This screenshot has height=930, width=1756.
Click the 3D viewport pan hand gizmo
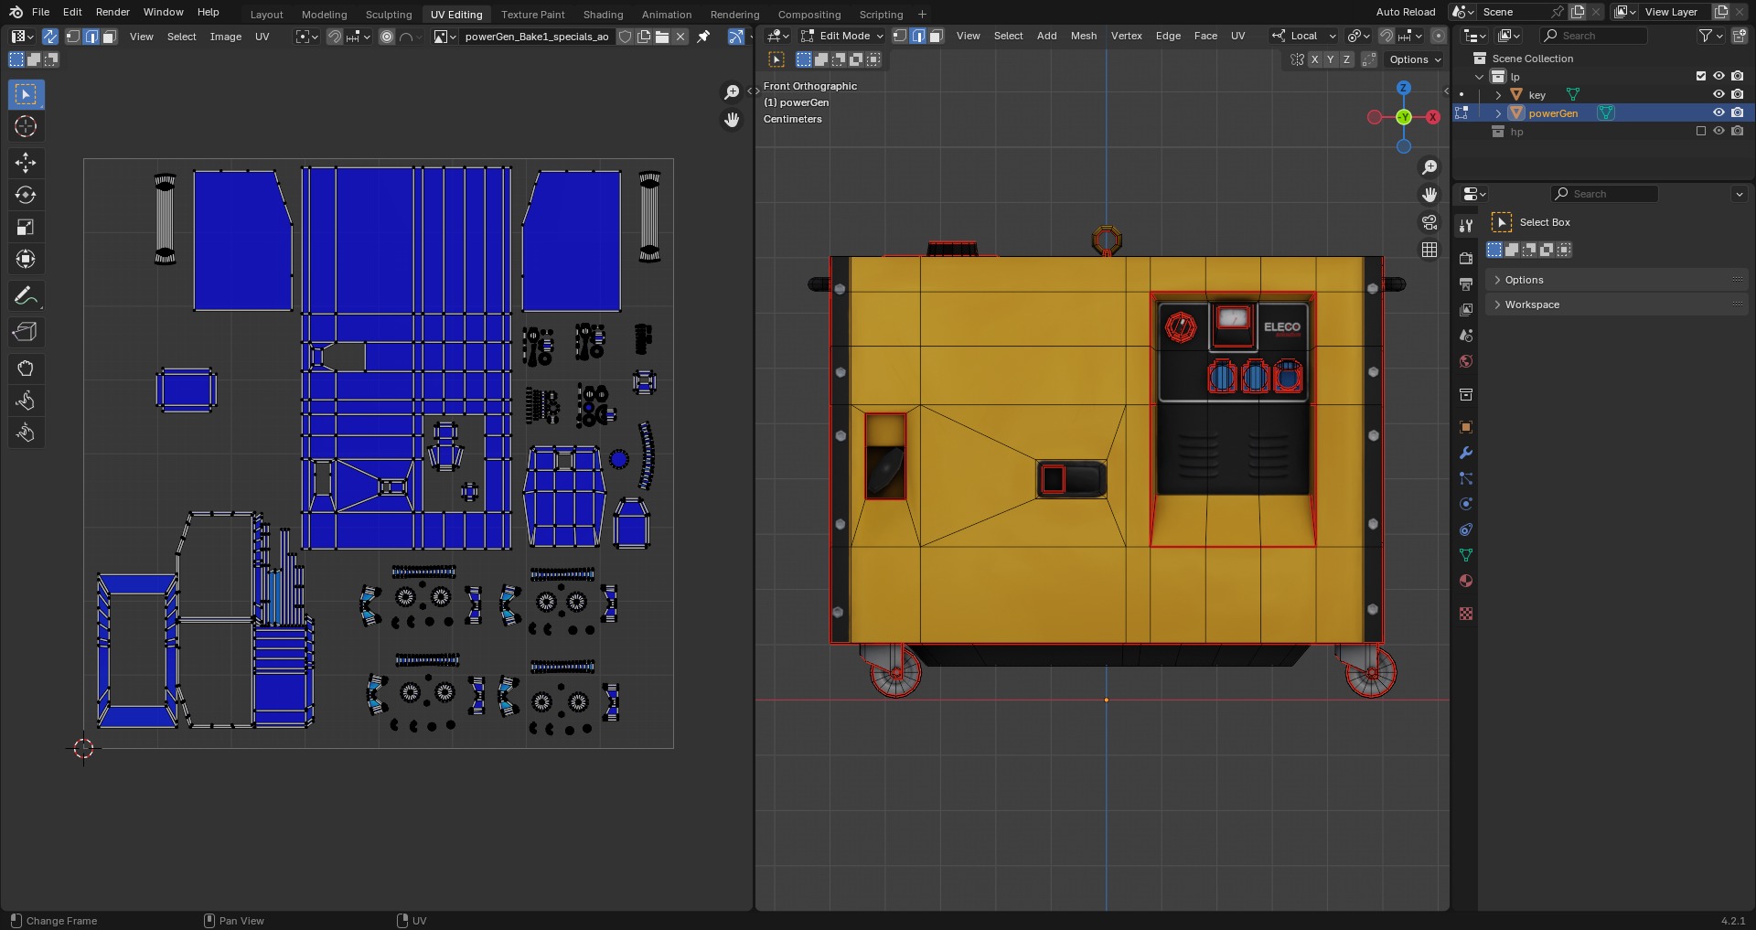[1429, 195]
